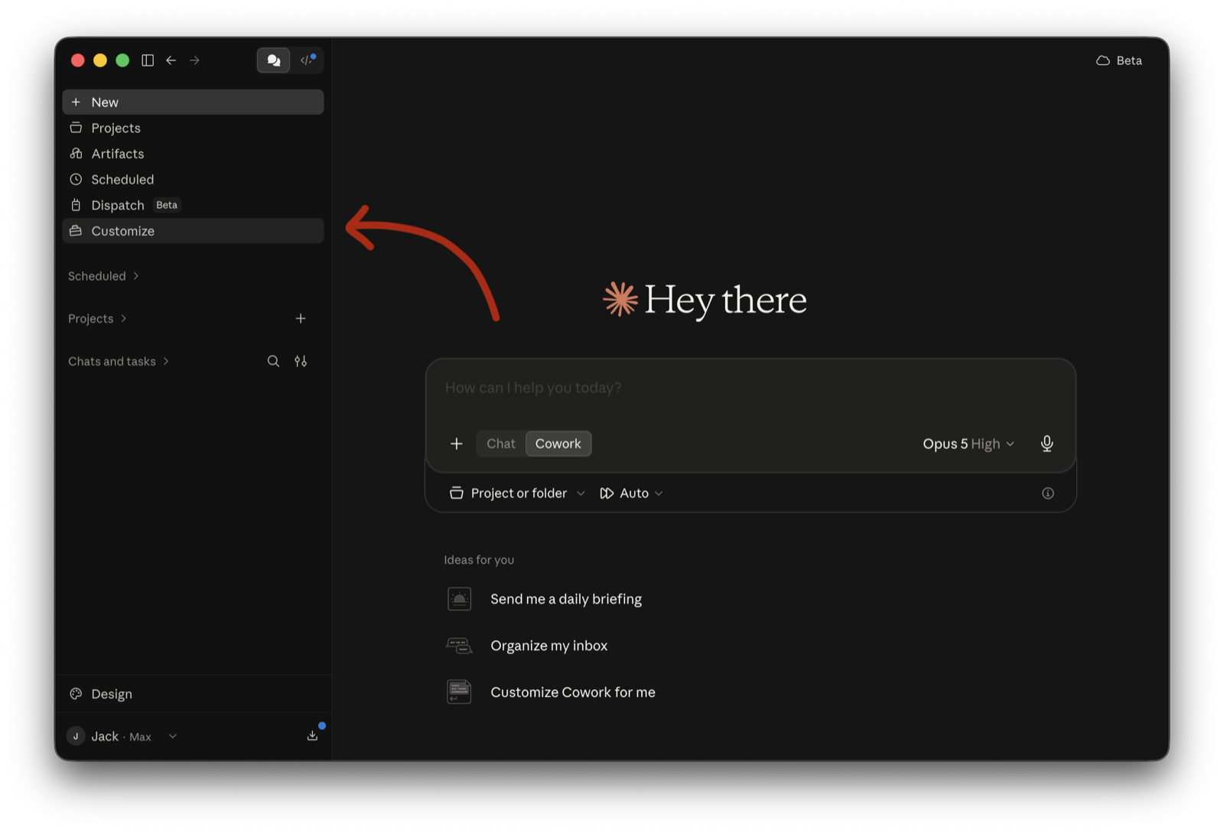Choose 'Customize Cowork for me' idea
This screenshot has width=1224, height=833.
point(573,693)
